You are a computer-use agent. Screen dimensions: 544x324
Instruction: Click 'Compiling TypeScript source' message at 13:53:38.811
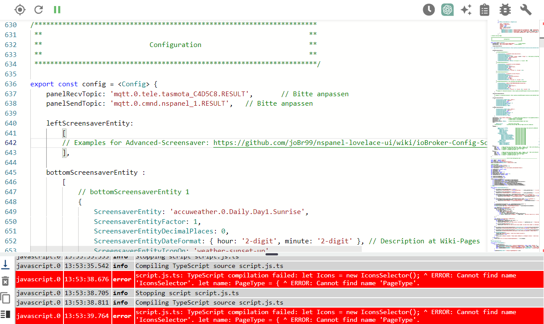tap(209, 303)
